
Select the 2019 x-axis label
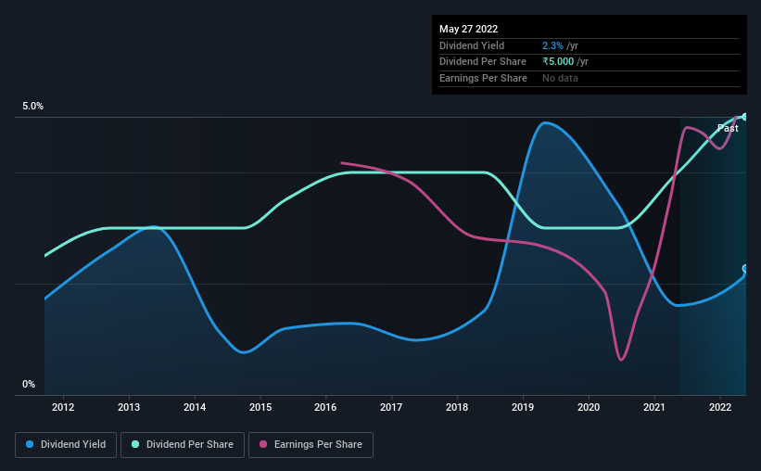pyautogui.click(x=523, y=407)
